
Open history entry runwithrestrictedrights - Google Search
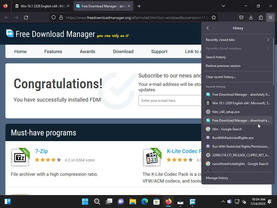(238, 164)
